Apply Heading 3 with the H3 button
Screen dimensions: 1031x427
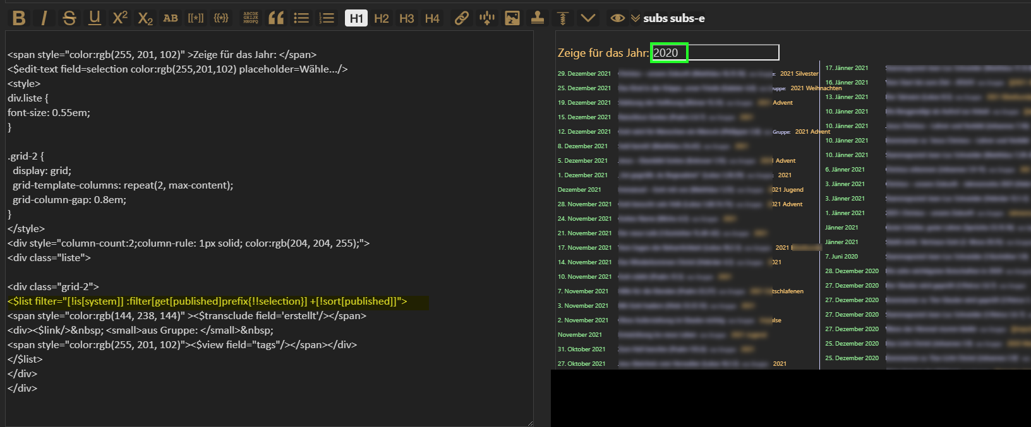tap(407, 18)
